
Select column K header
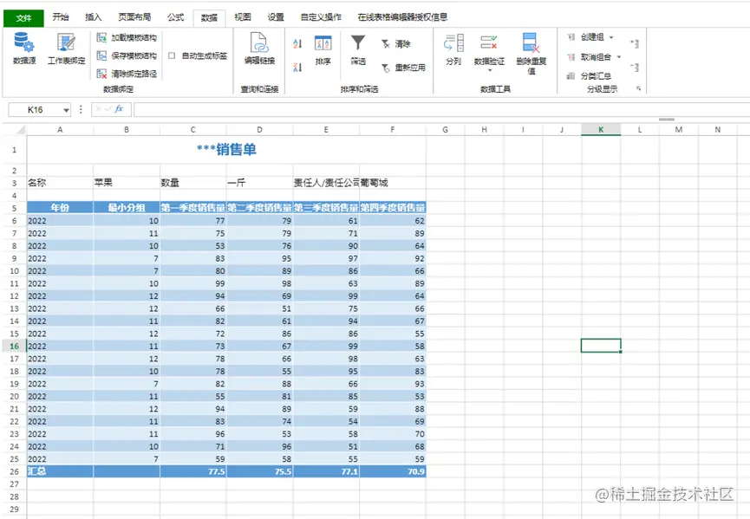[x=601, y=129]
